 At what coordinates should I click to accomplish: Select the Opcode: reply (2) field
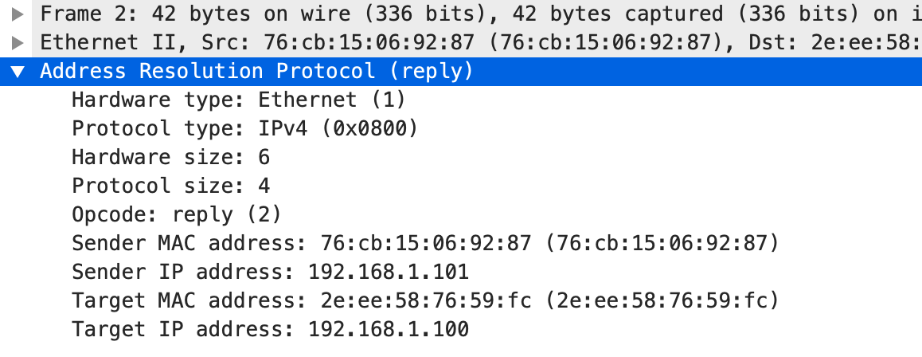click(x=177, y=214)
